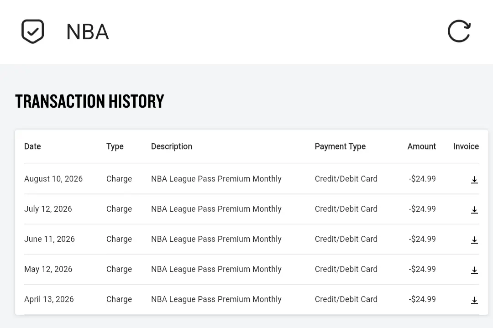Select the June 11, 2026 date cell
This screenshot has width=493, height=328.
tap(49, 239)
